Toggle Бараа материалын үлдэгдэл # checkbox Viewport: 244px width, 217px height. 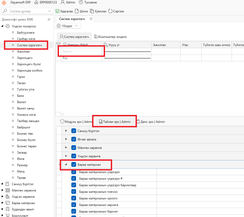[x=74, y=178]
